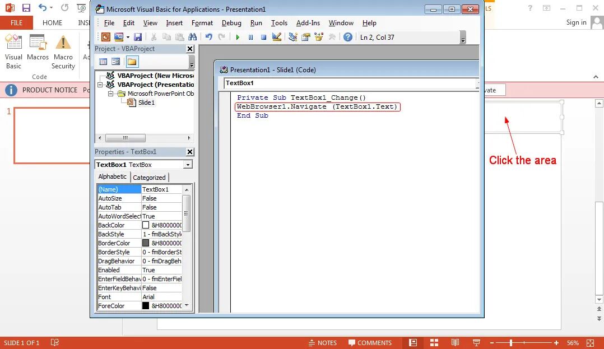The width and height of the screenshot is (604, 349).
Task: Open the File menu in VBA editor
Action: point(109,23)
